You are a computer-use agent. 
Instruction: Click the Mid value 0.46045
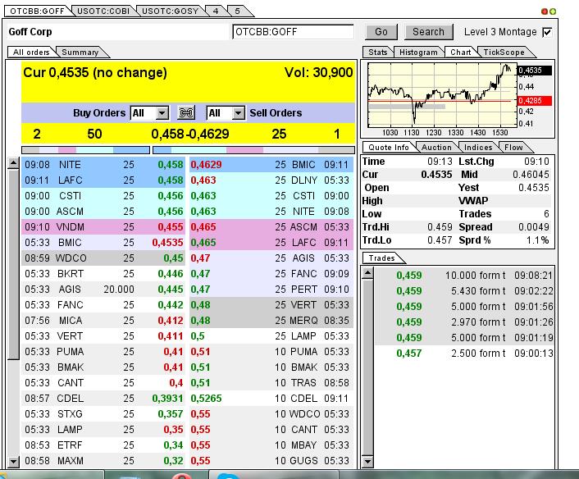pos(531,175)
